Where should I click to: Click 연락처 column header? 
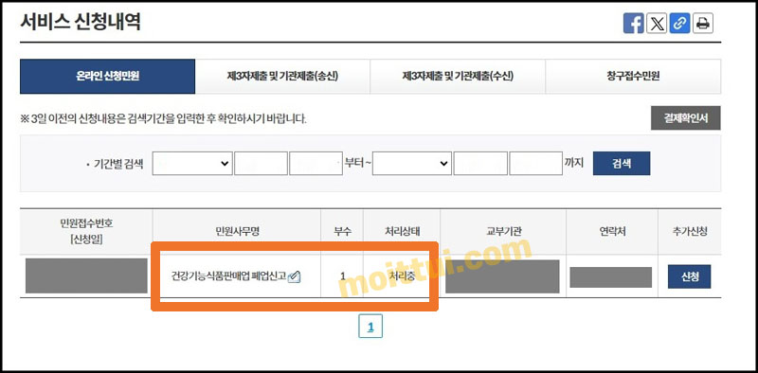pos(611,231)
